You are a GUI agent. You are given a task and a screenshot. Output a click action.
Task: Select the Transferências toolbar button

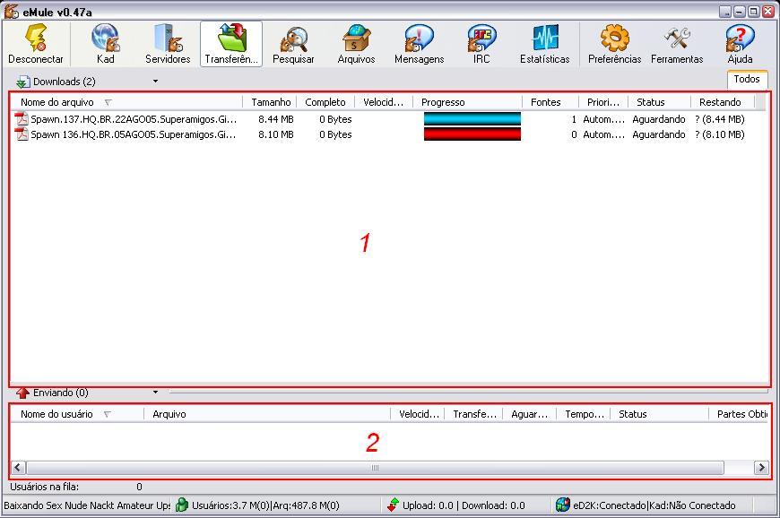(231, 44)
